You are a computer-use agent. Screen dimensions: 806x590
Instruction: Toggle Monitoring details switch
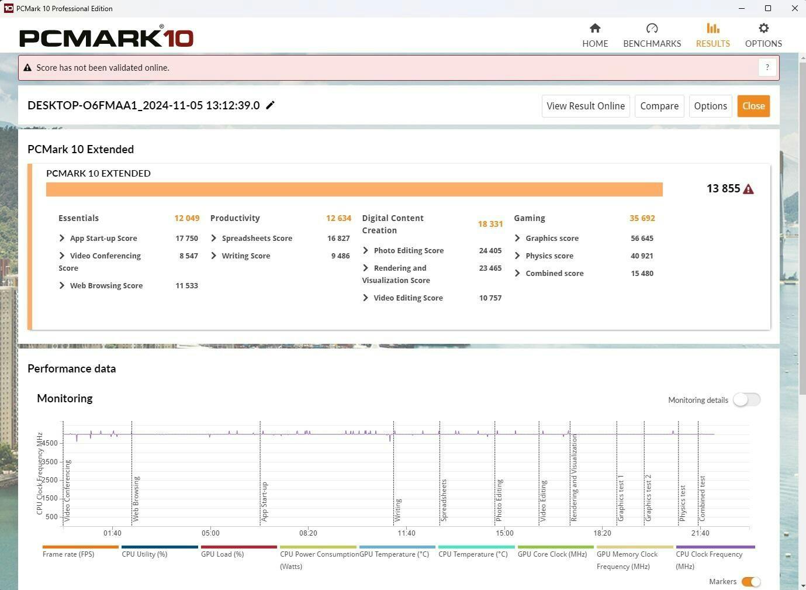tap(746, 399)
